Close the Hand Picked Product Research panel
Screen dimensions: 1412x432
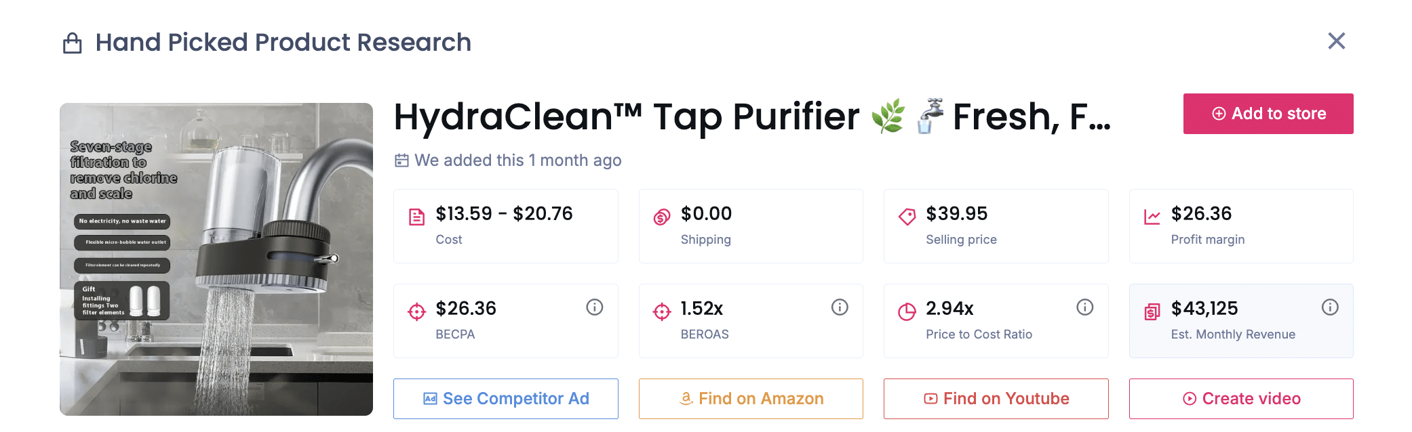pos(1336,41)
